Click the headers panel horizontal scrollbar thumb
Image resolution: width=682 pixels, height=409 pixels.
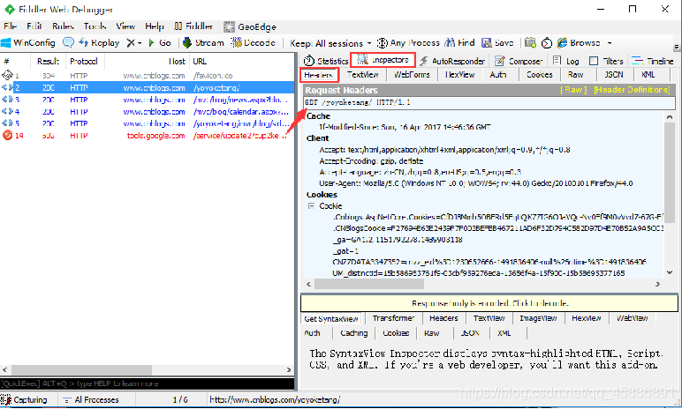[x=369, y=284]
